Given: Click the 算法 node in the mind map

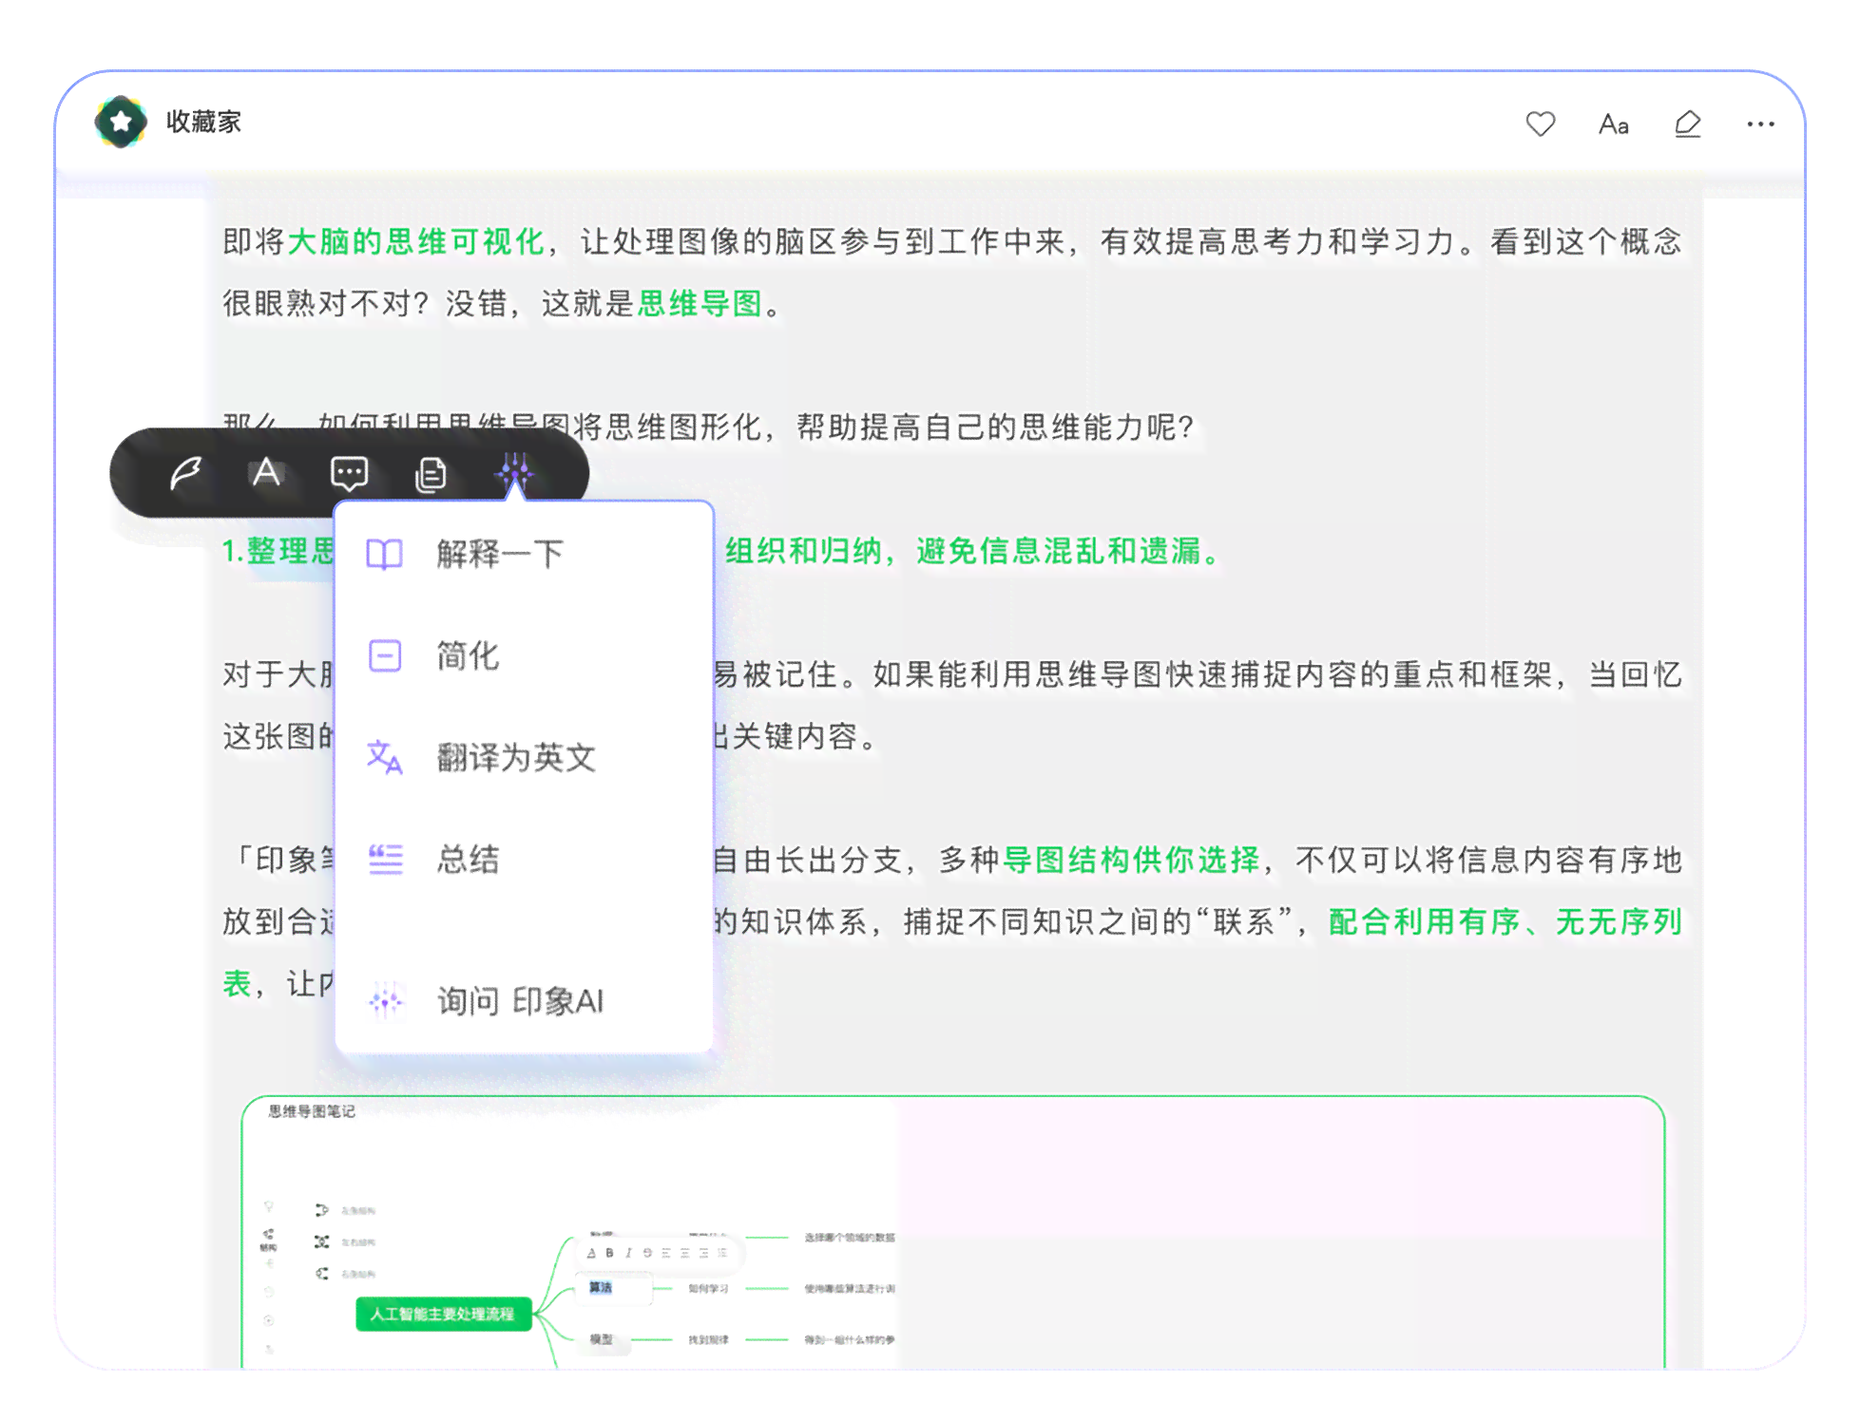Looking at the screenshot, I should [x=601, y=1288].
